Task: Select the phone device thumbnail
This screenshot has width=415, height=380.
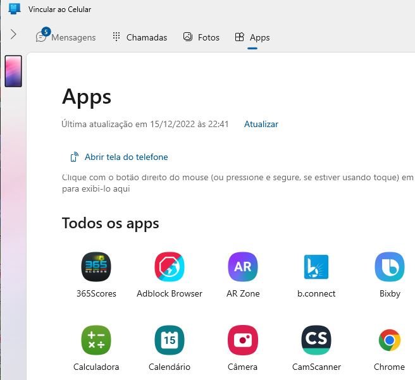Action: pos(13,71)
